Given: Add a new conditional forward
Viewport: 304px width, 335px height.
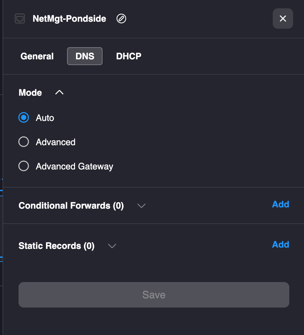Looking at the screenshot, I should 280,205.
